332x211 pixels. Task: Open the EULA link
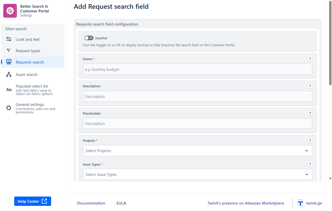121,203
